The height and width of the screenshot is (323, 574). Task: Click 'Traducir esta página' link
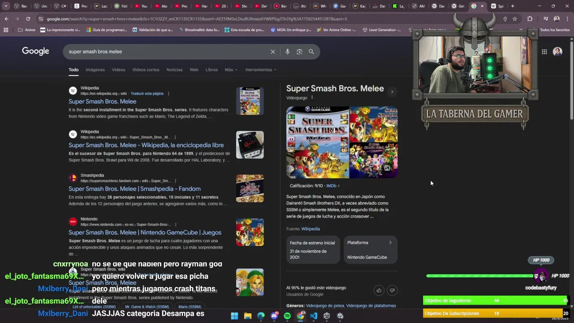(x=147, y=94)
